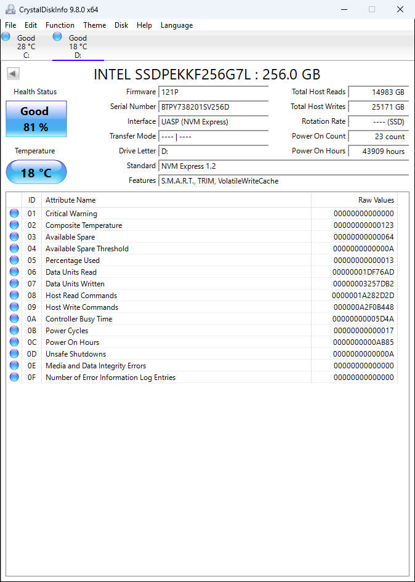Screen dimensions: 415x582
Task: Click the Drive Letter field
Action: (213, 152)
